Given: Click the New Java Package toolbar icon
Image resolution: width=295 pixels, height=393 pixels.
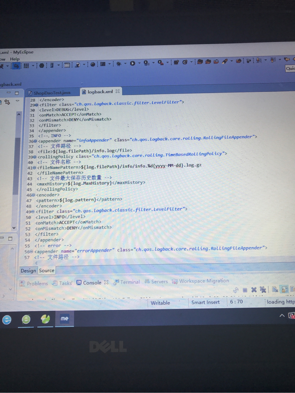Looking at the screenshot, I should [176, 62].
